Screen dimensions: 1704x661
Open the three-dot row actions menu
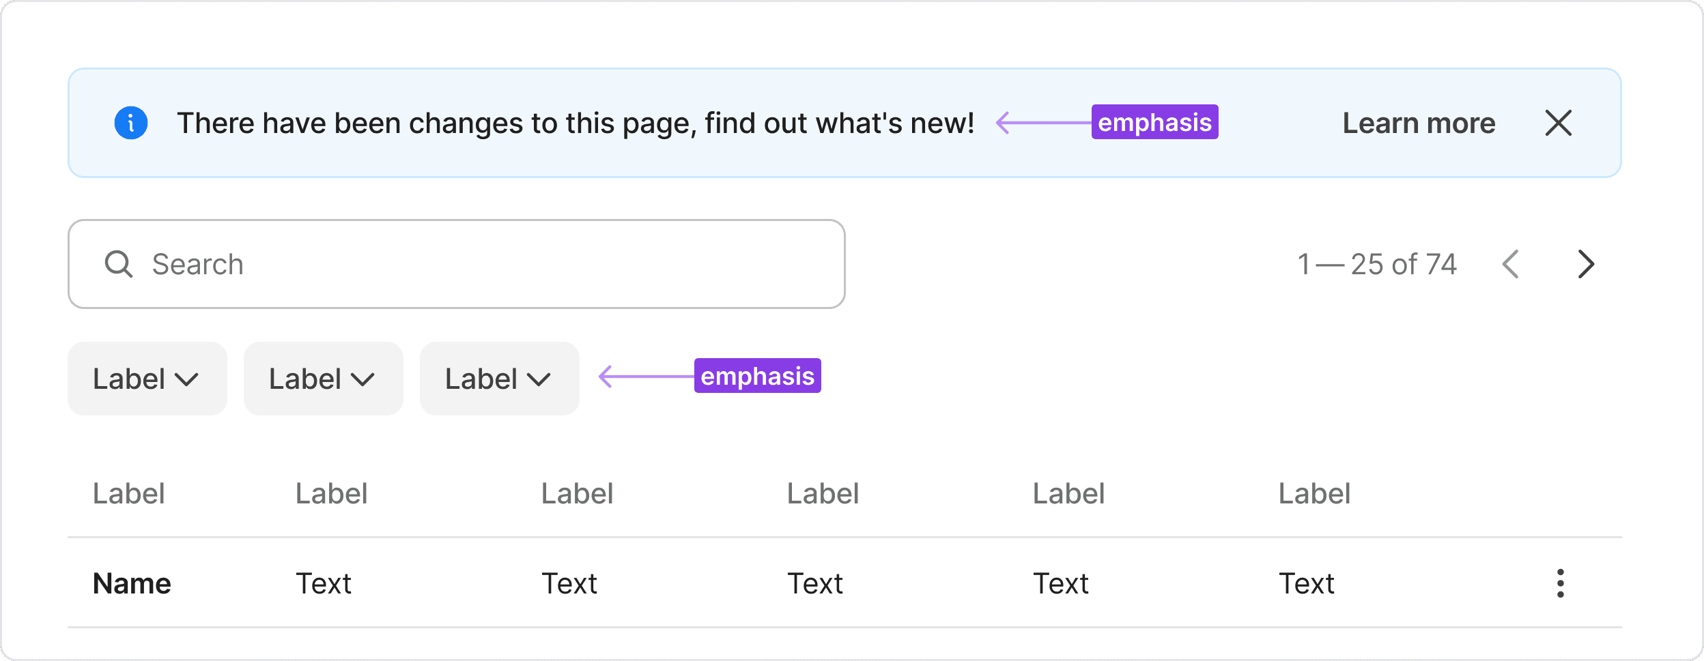(x=1560, y=583)
